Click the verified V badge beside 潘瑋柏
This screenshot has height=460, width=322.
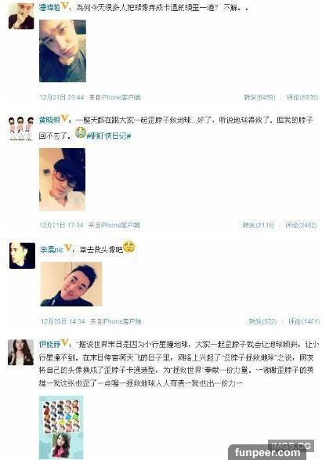tap(64, 5)
